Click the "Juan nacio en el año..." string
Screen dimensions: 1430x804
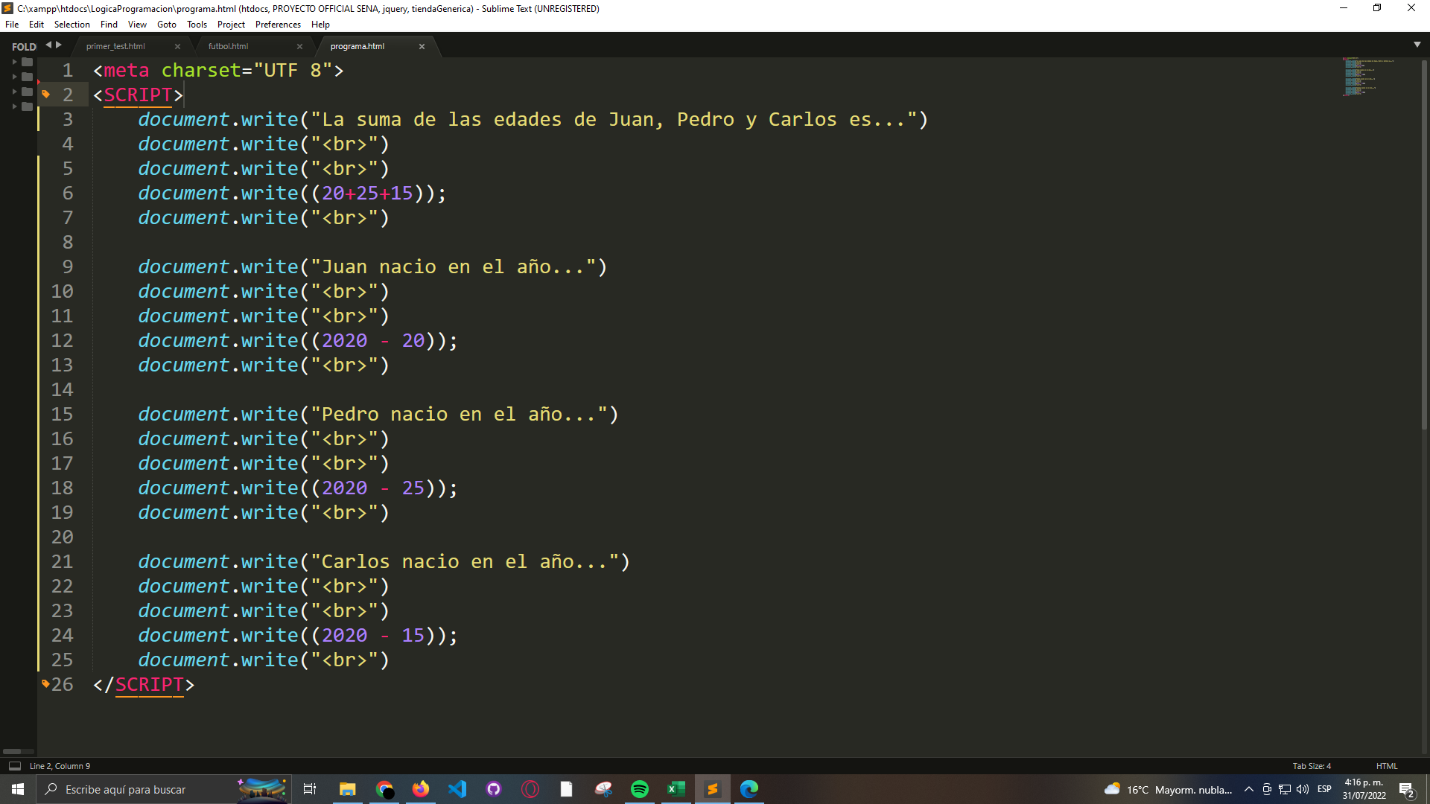coord(453,267)
